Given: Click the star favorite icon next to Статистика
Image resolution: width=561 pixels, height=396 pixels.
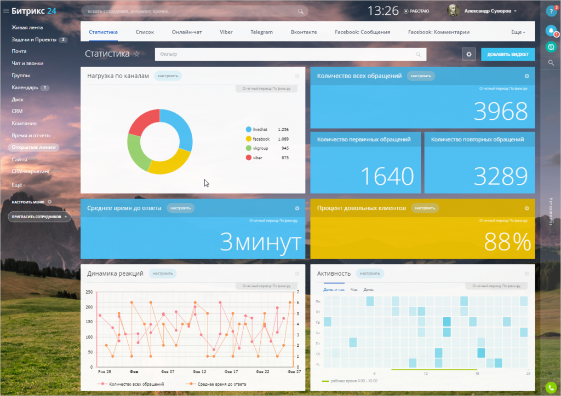Looking at the screenshot, I should [x=136, y=54].
